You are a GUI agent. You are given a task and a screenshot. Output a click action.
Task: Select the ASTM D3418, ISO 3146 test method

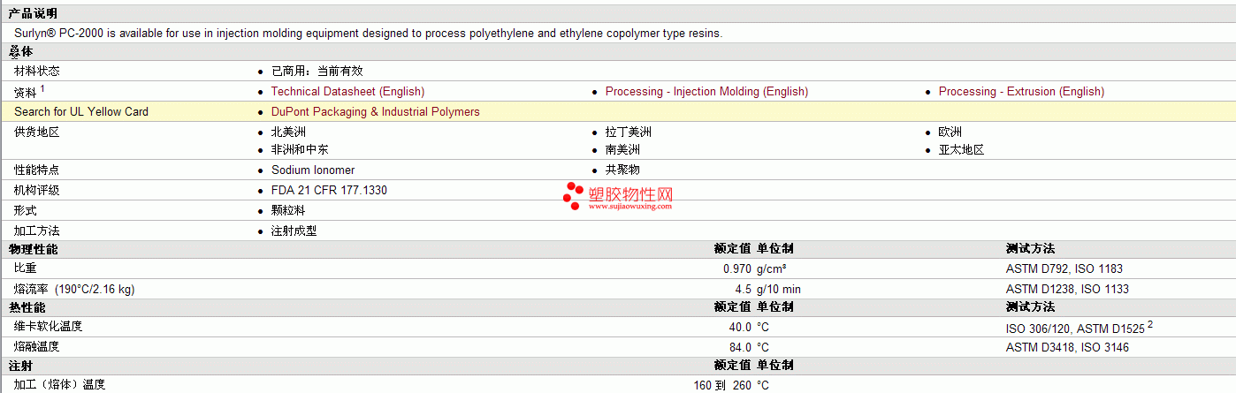point(1067,347)
